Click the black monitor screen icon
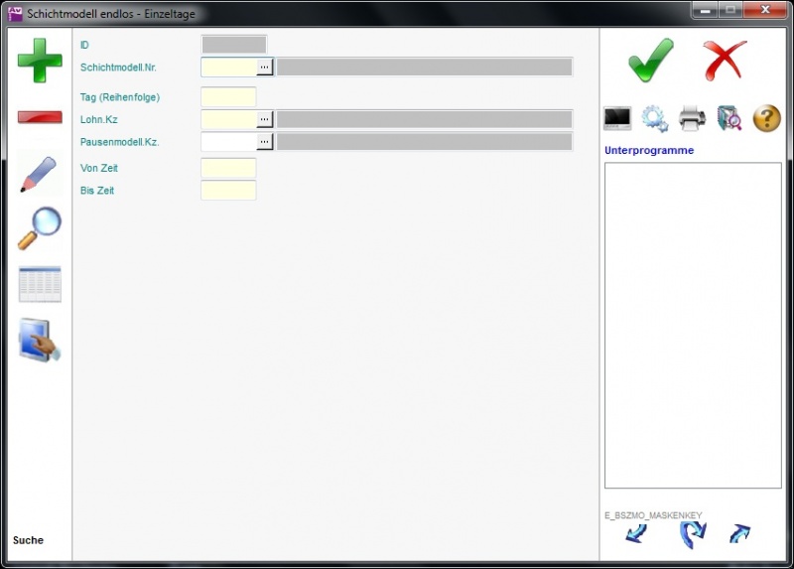This screenshot has width=794, height=569. [x=617, y=119]
